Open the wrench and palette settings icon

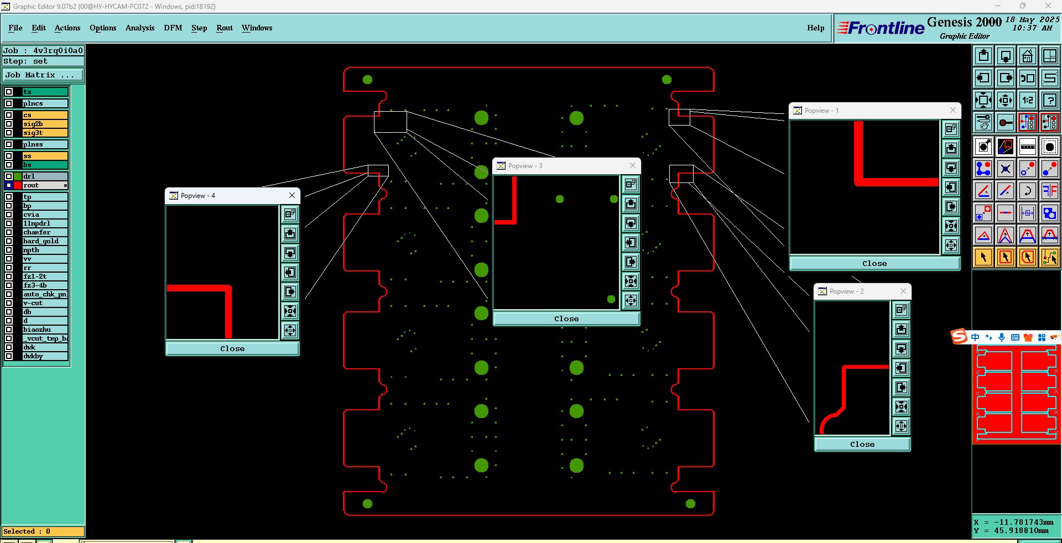pos(983,122)
